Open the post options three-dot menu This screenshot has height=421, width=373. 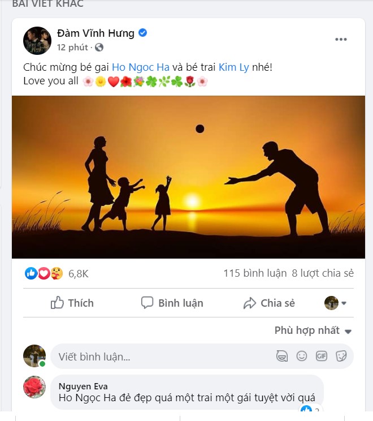pyautogui.click(x=340, y=39)
